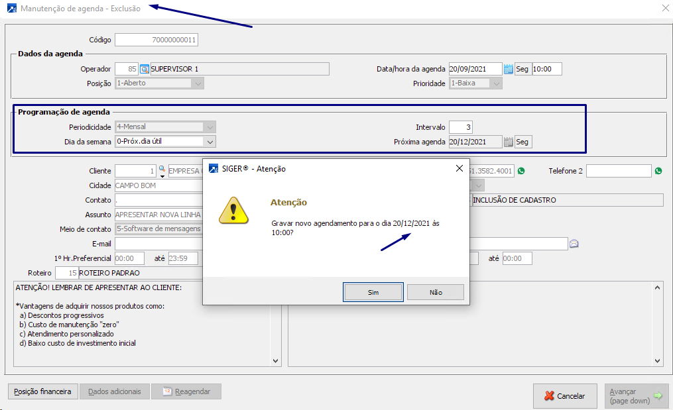Open calendar picker beside Próxima agenda
Screen dimensions: 673x410
508,142
